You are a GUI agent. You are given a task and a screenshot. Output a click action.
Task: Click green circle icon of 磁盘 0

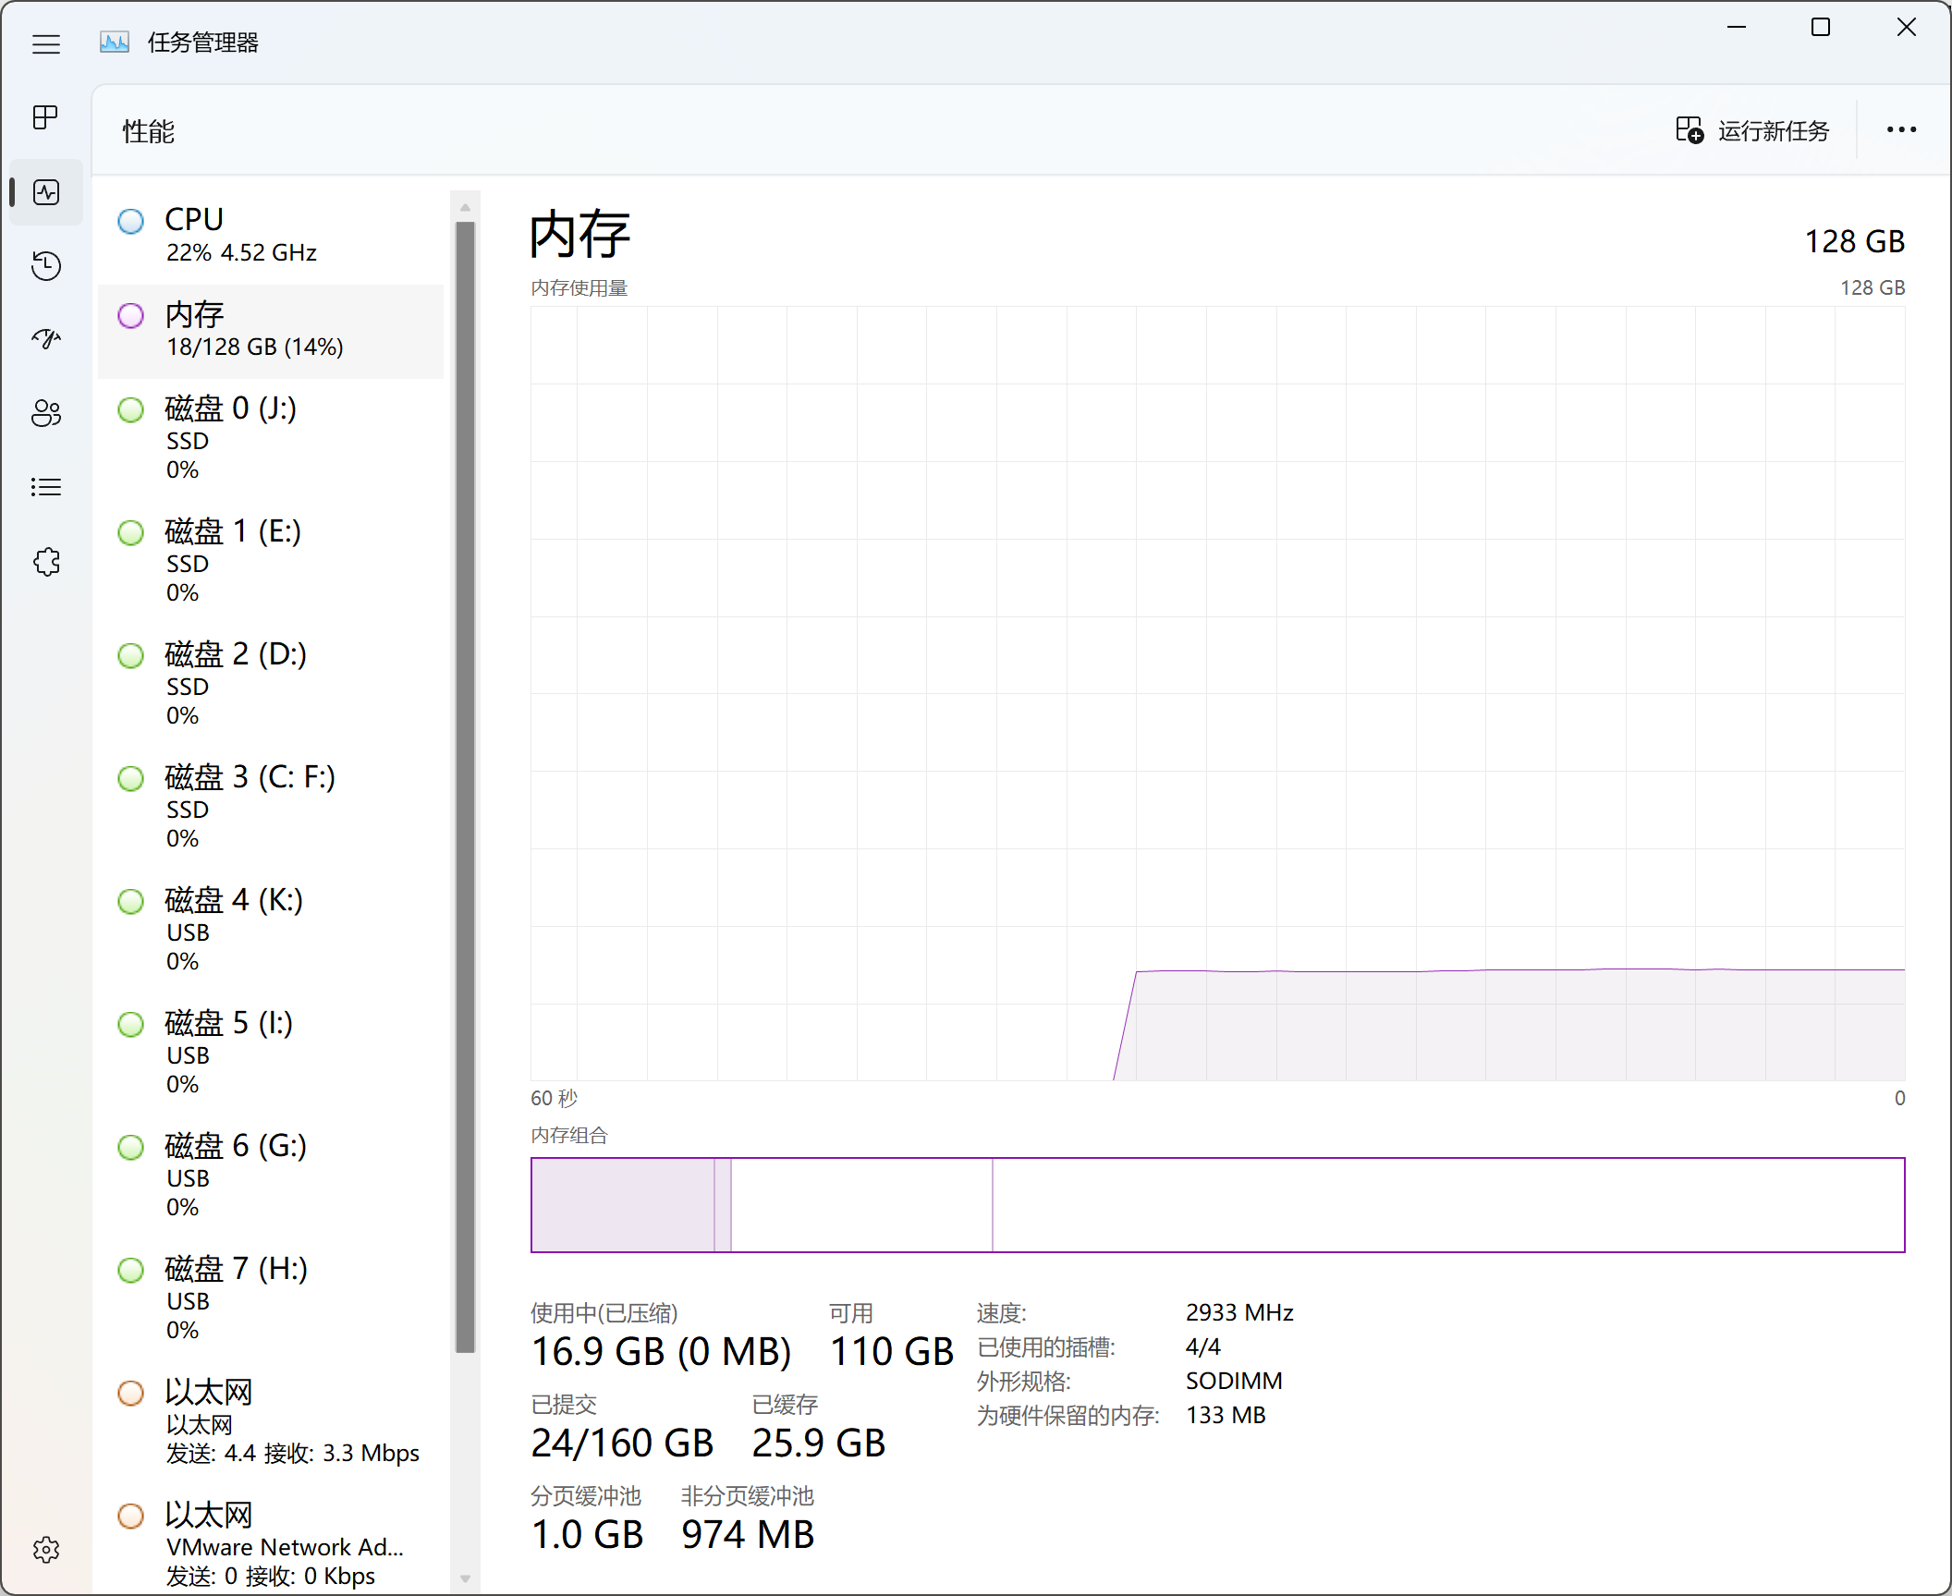[x=131, y=409]
